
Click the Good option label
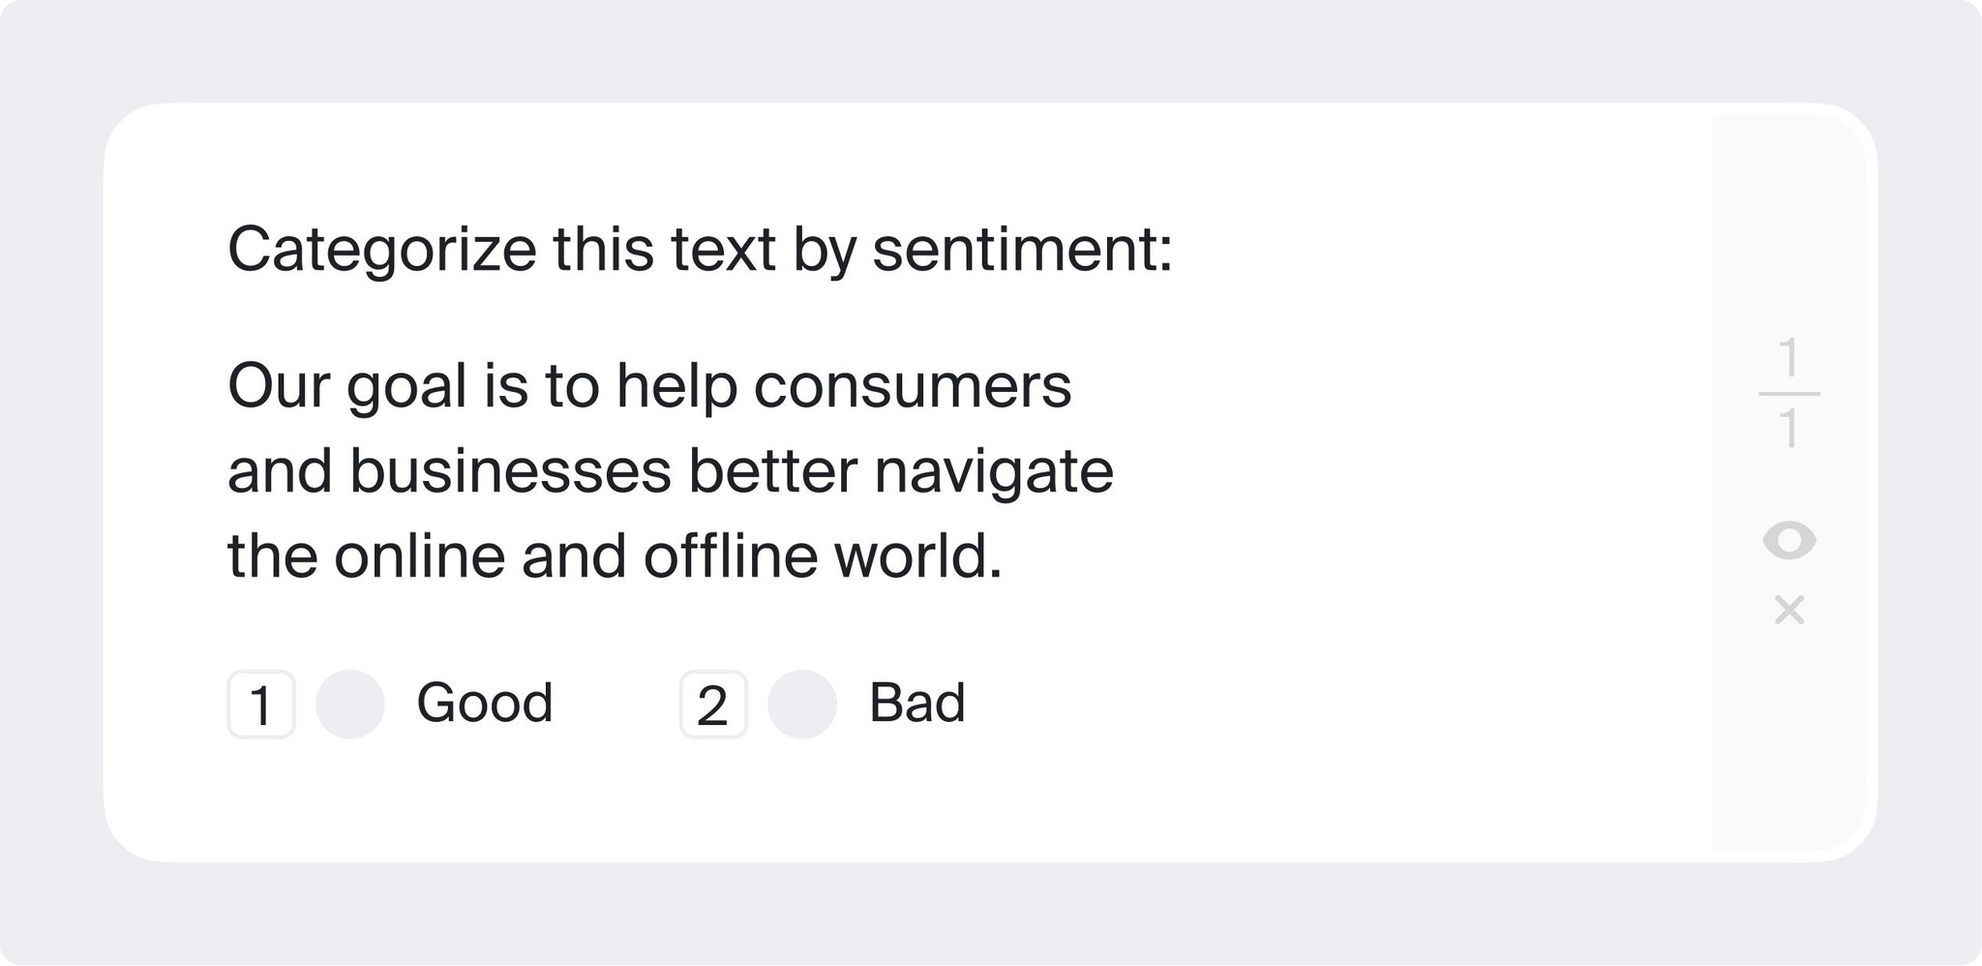click(485, 704)
